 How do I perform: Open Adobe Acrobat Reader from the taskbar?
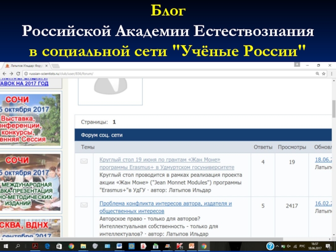tap(35, 246)
